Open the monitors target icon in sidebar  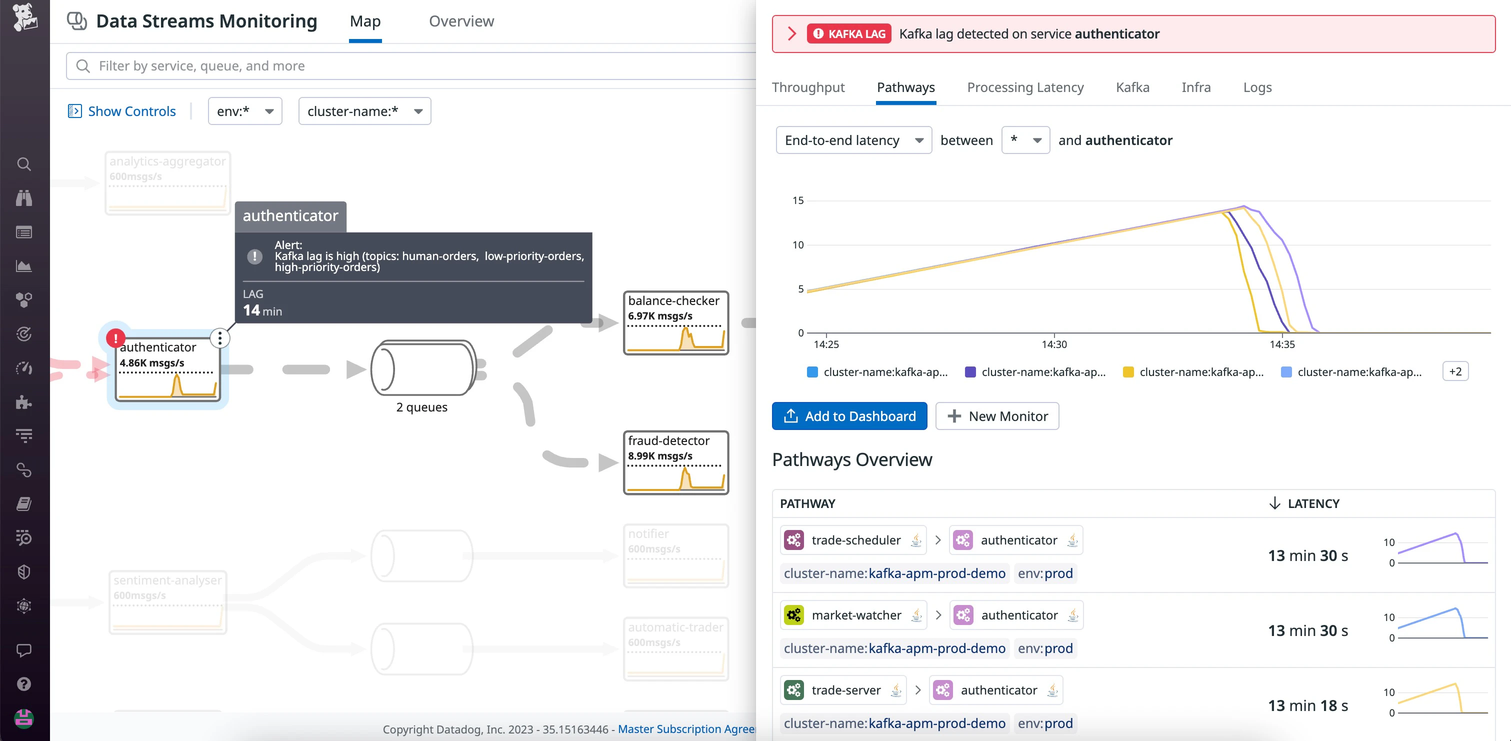coord(24,334)
